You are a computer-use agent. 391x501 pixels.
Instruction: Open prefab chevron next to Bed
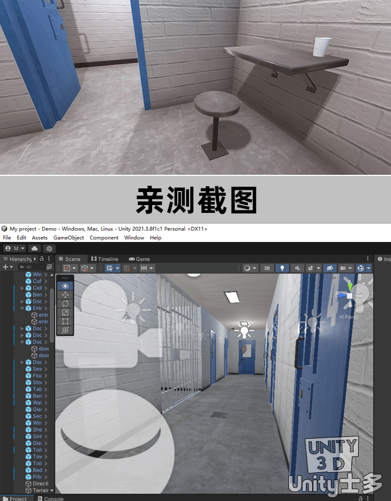pyautogui.click(x=46, y=470)
